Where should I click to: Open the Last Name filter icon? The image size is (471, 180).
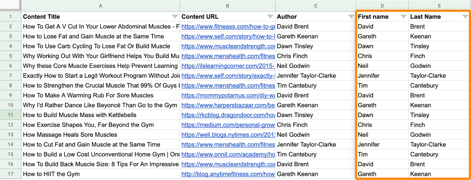coord(465,17)
